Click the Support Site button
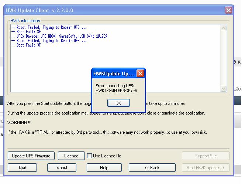 tap(206, 156)
